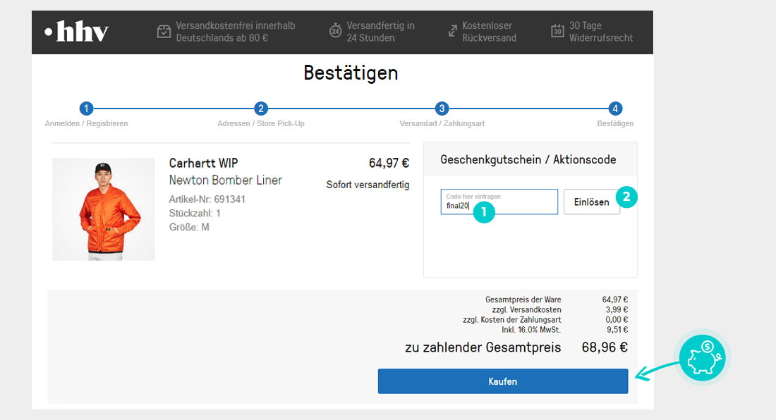Focus the promo code input field

pyautogui.click(x=499, y=202)
